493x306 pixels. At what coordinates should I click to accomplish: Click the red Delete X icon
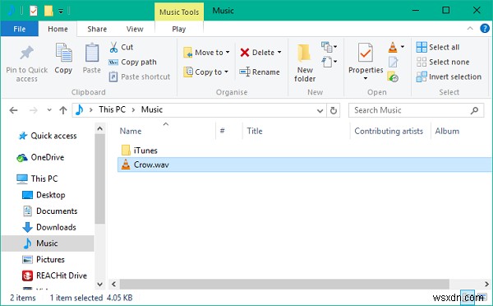coord(245,53)
